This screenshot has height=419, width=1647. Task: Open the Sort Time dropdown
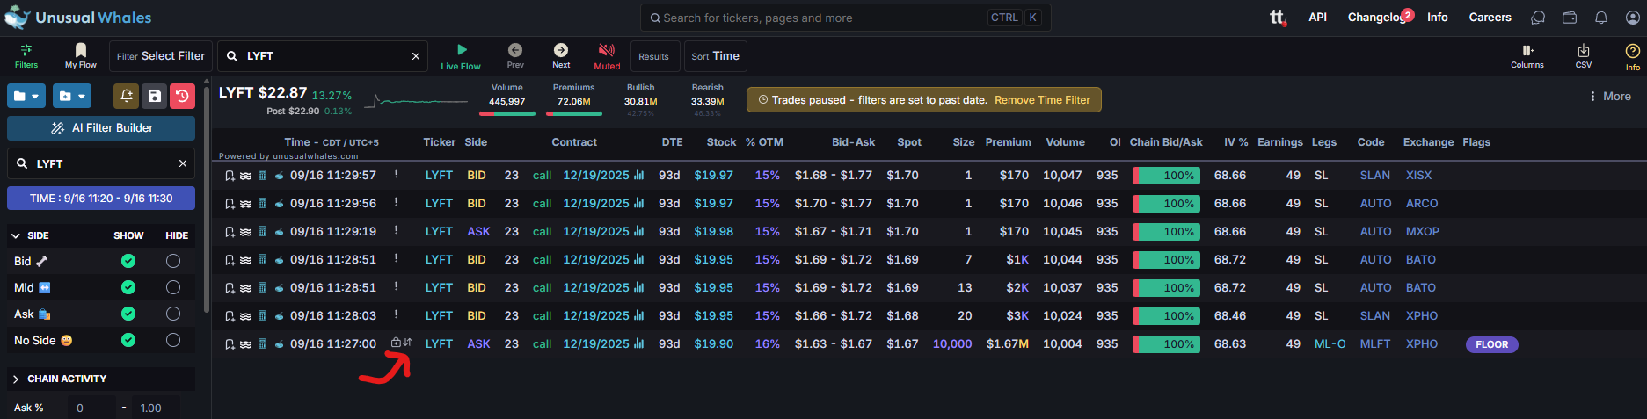tap(715, 56)
